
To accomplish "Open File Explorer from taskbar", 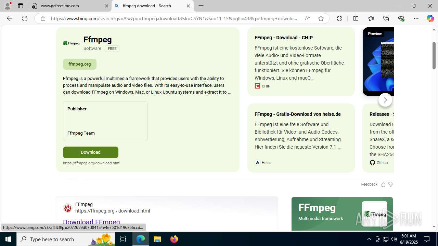I will tap(157, 239).
